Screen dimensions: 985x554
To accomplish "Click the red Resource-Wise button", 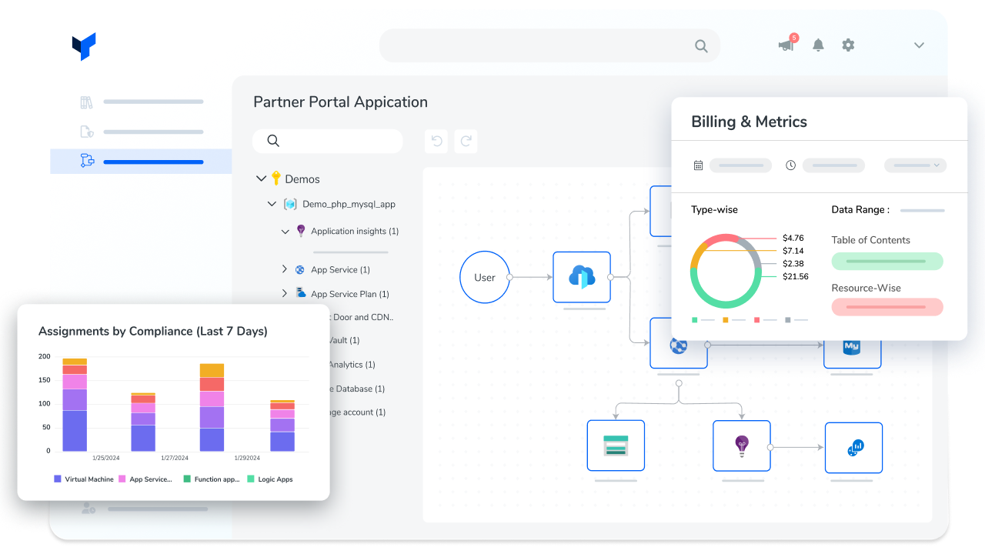I will click(887, 307).
